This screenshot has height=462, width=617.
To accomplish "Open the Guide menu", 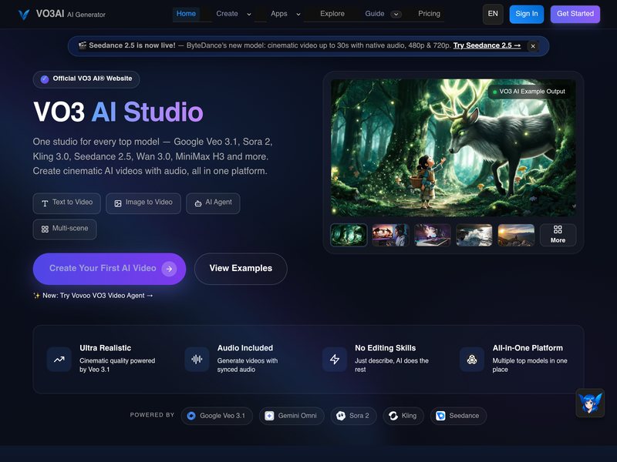I will pos(375,14).
